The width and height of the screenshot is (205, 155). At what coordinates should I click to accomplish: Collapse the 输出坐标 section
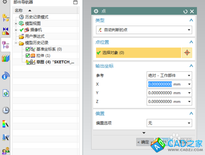click(x=191, y=66)
